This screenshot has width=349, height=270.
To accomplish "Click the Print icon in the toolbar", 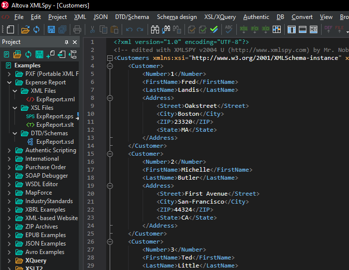I will pyautogui.click(x=77, y=29).
